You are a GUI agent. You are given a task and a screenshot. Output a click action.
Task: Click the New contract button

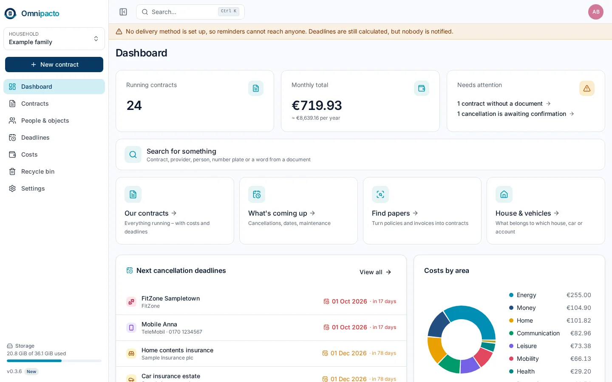pos(54,65)
